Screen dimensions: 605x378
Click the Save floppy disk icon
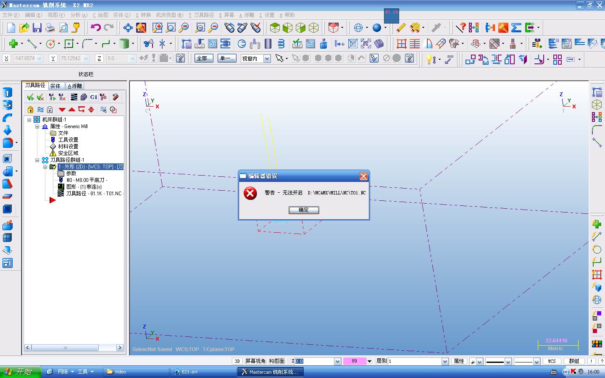(37, 28)
